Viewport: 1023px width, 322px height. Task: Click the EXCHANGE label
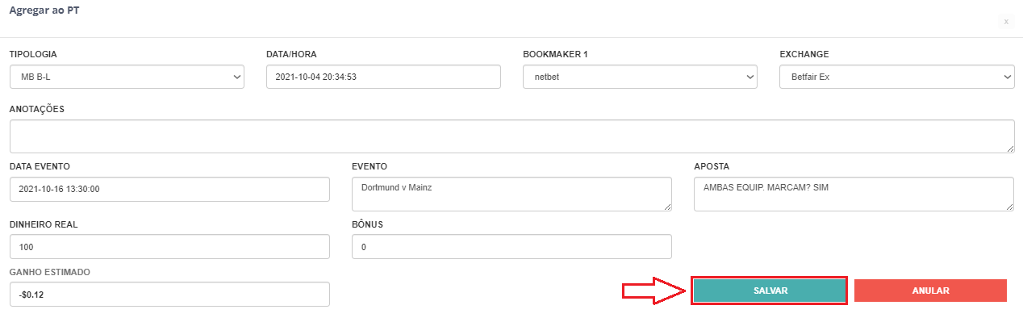point(804,54)
